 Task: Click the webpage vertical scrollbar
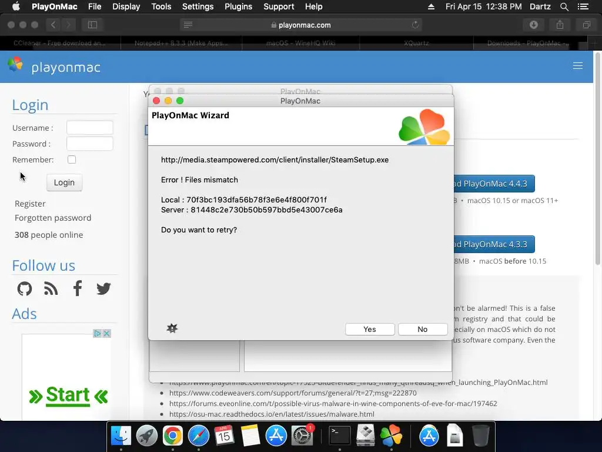[x=597, y=159]
